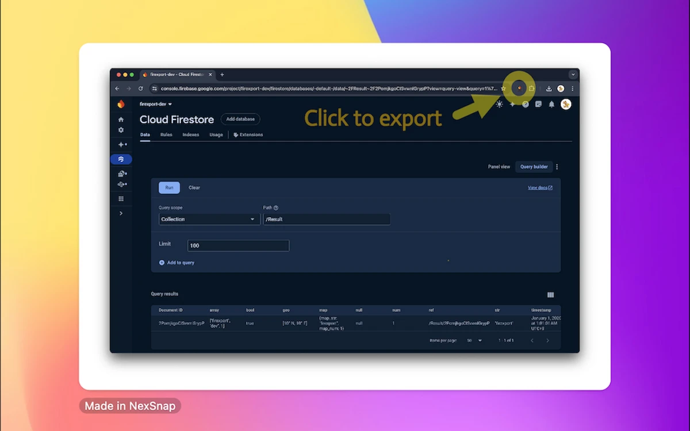The image size is (690, 431).
Task: Click the map column header
Action: (323, 310)
